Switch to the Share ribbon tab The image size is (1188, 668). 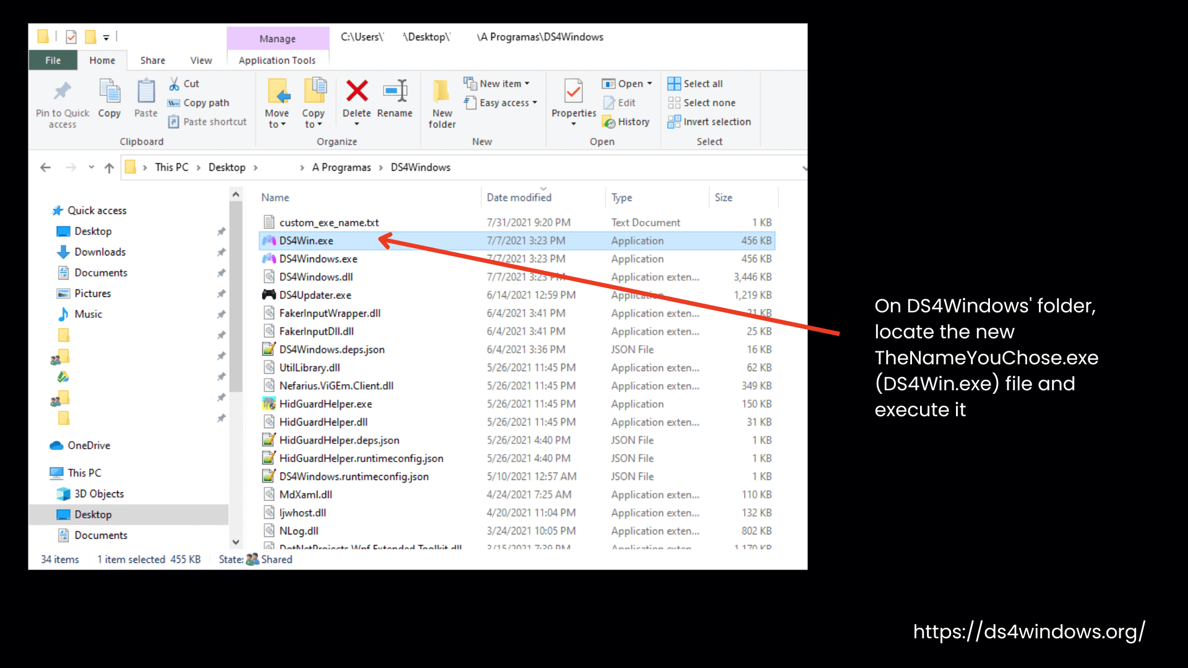153,60
